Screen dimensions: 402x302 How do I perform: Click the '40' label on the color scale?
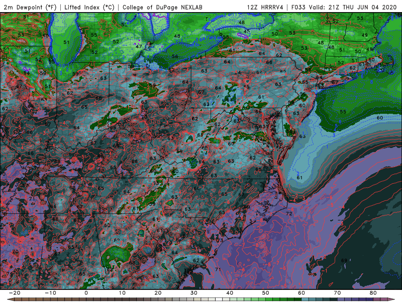click(230, 293)
